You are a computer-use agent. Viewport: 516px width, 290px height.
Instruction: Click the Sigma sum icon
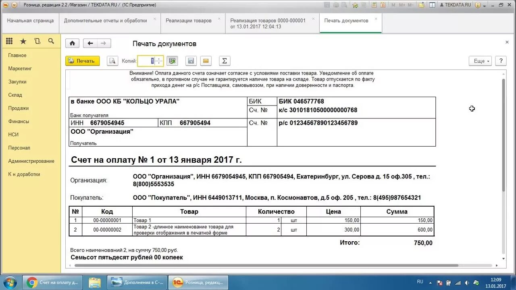coord(225,61)
